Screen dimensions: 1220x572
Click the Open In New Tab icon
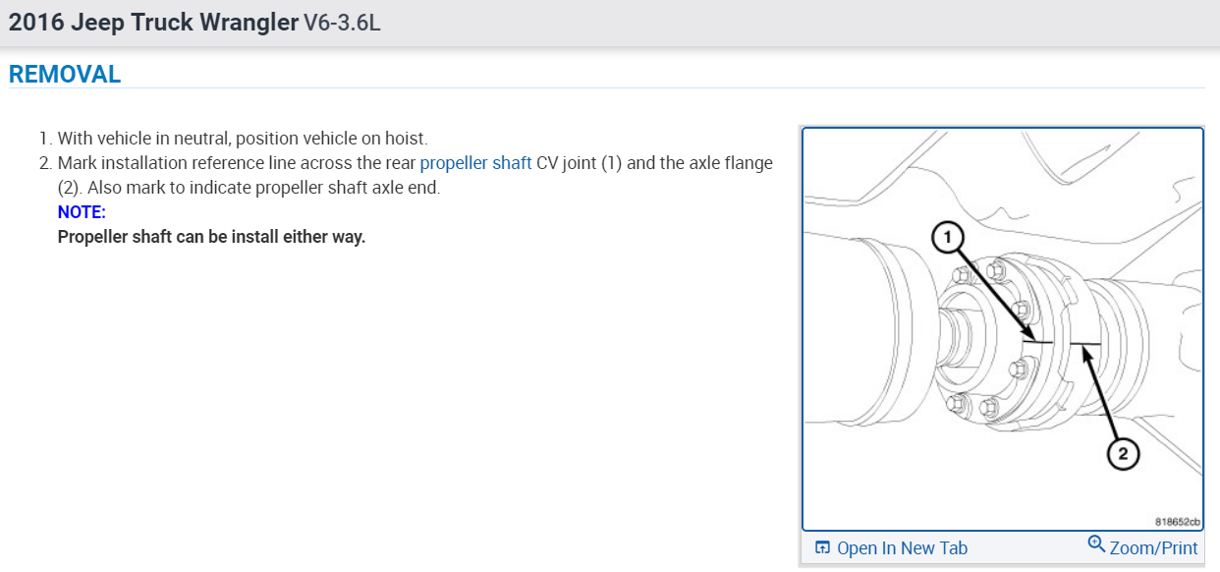tap(823, 548)
